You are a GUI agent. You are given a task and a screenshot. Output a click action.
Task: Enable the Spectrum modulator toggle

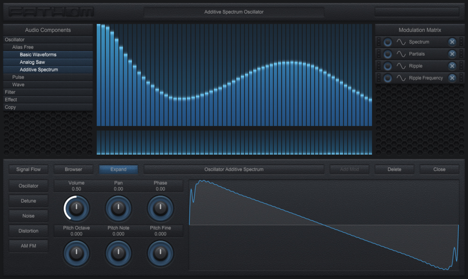point(387,42)
